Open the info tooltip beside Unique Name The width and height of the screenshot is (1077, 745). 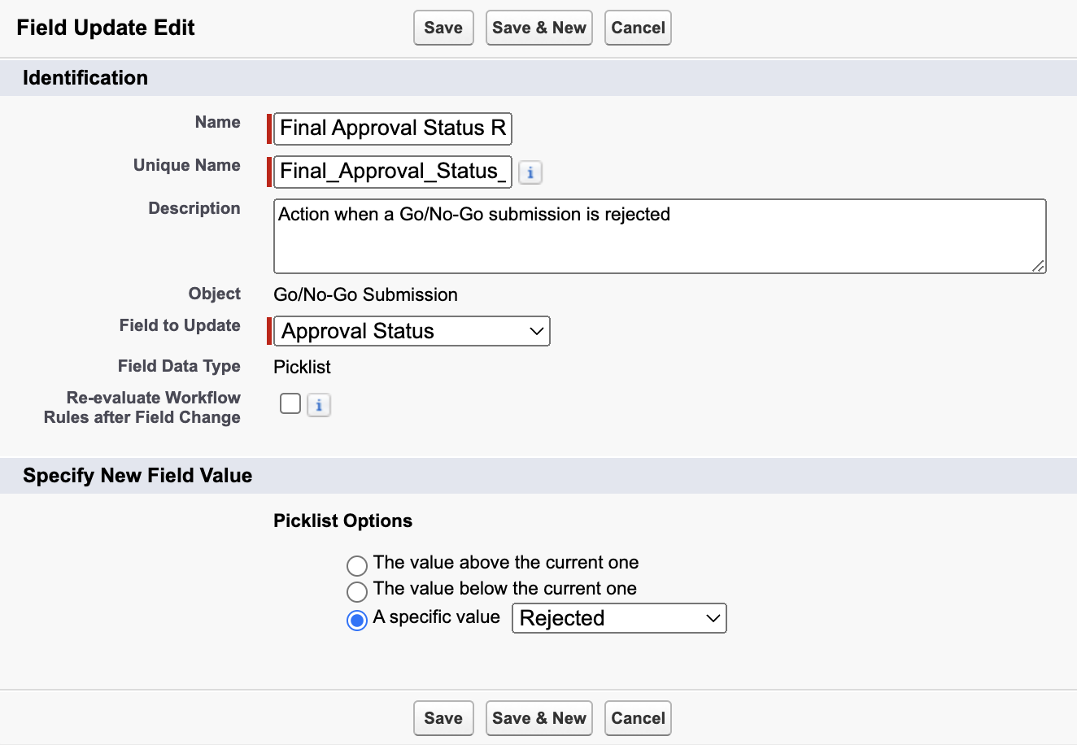530,172
